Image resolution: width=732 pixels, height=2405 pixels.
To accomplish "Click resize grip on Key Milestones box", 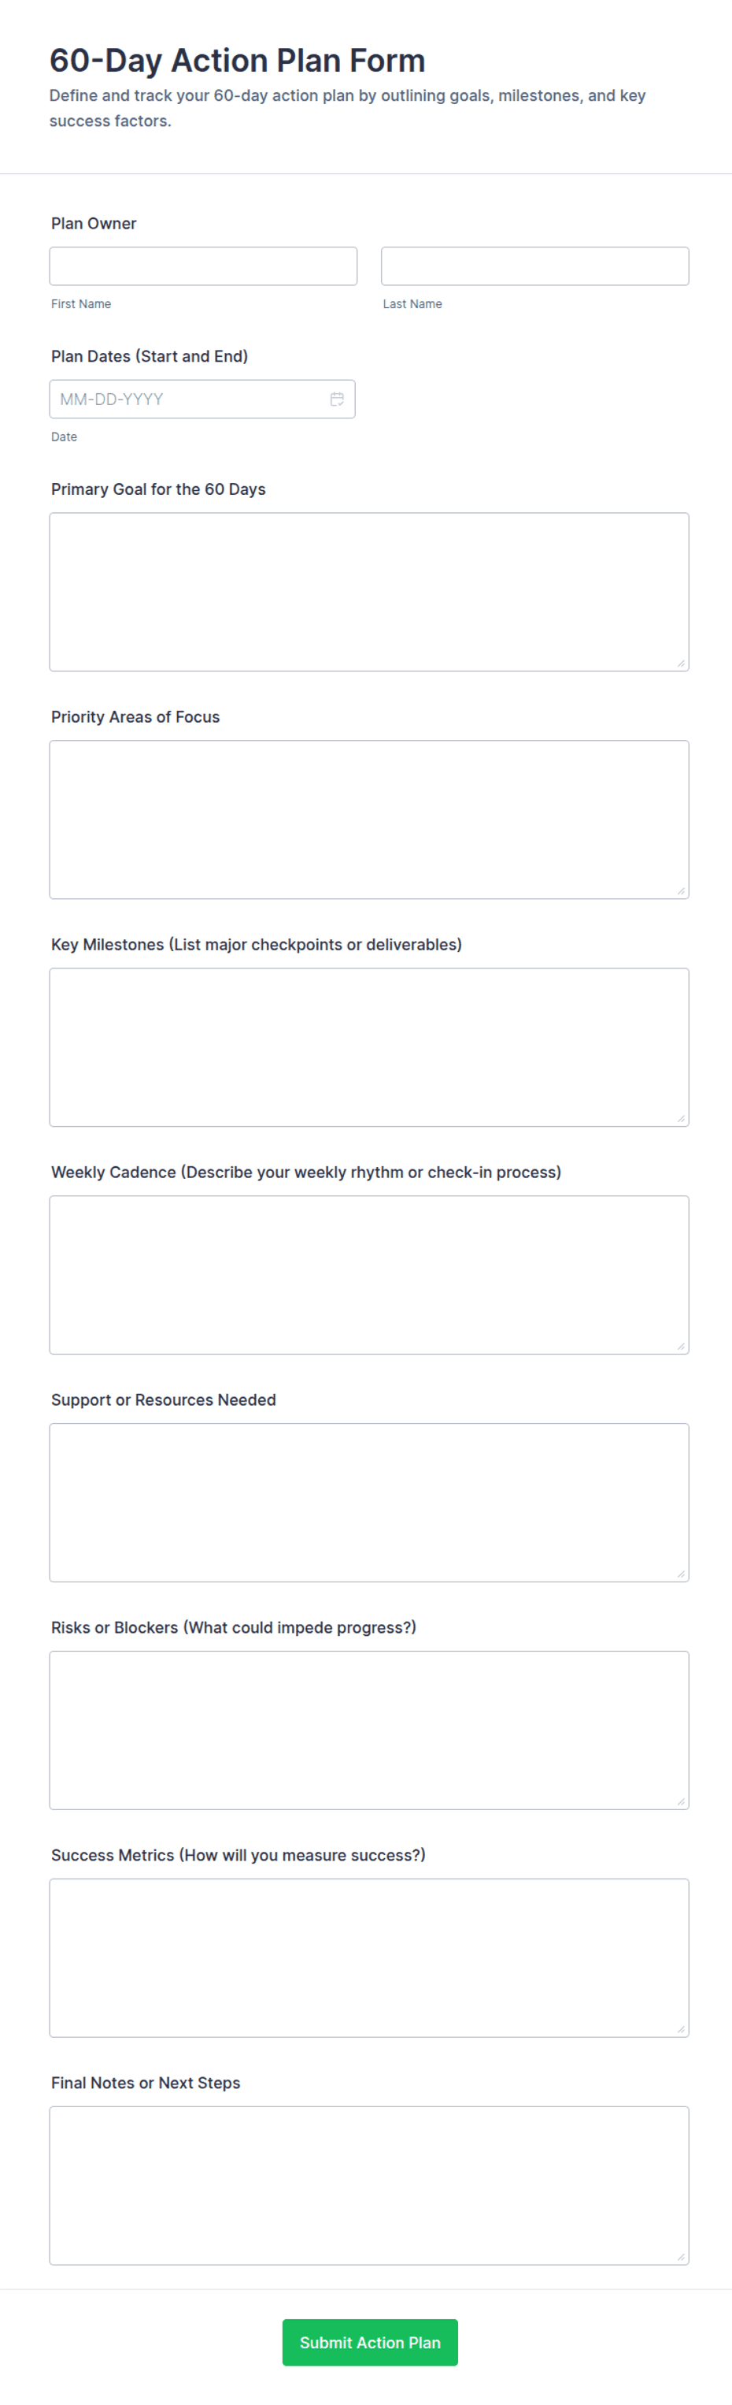I will [x=682, y=1120].
